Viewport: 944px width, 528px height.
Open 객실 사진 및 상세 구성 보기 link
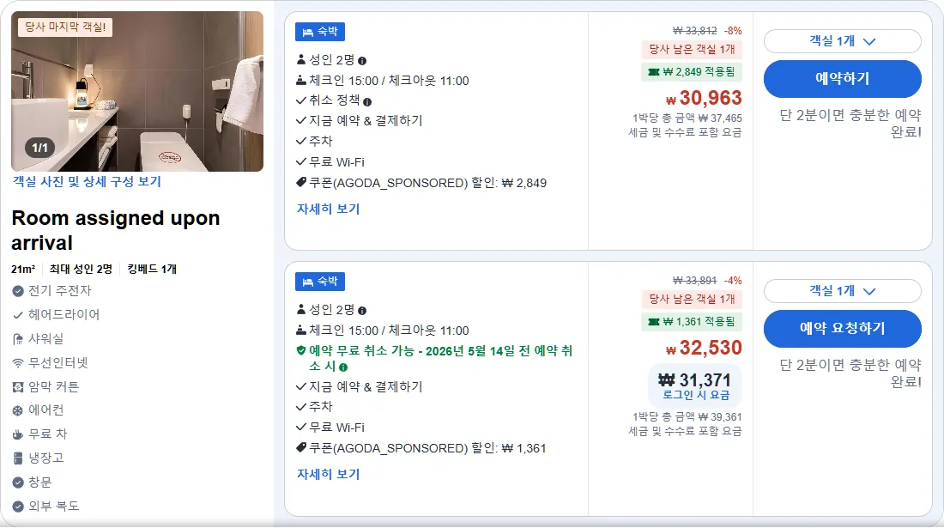pos(88,182)
